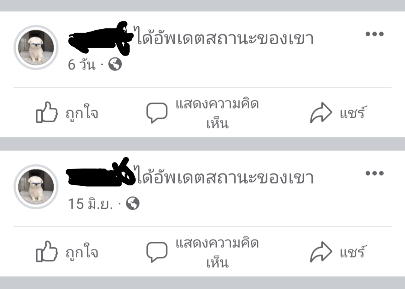Click แสดงความคิดเห็น text on 6 วัน post

click(217, 113)
